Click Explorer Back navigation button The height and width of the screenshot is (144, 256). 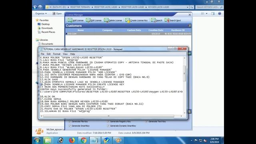point(35,7)
